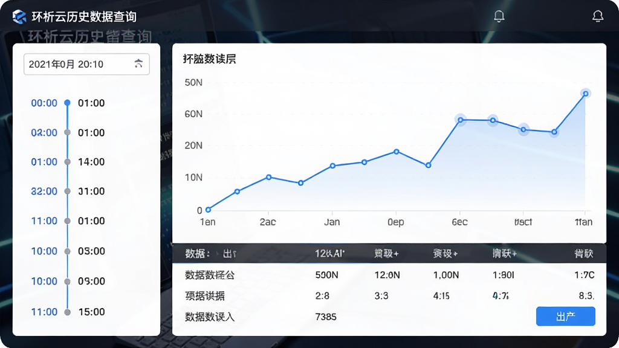Click the 2:8 table cell

point(322,296)
